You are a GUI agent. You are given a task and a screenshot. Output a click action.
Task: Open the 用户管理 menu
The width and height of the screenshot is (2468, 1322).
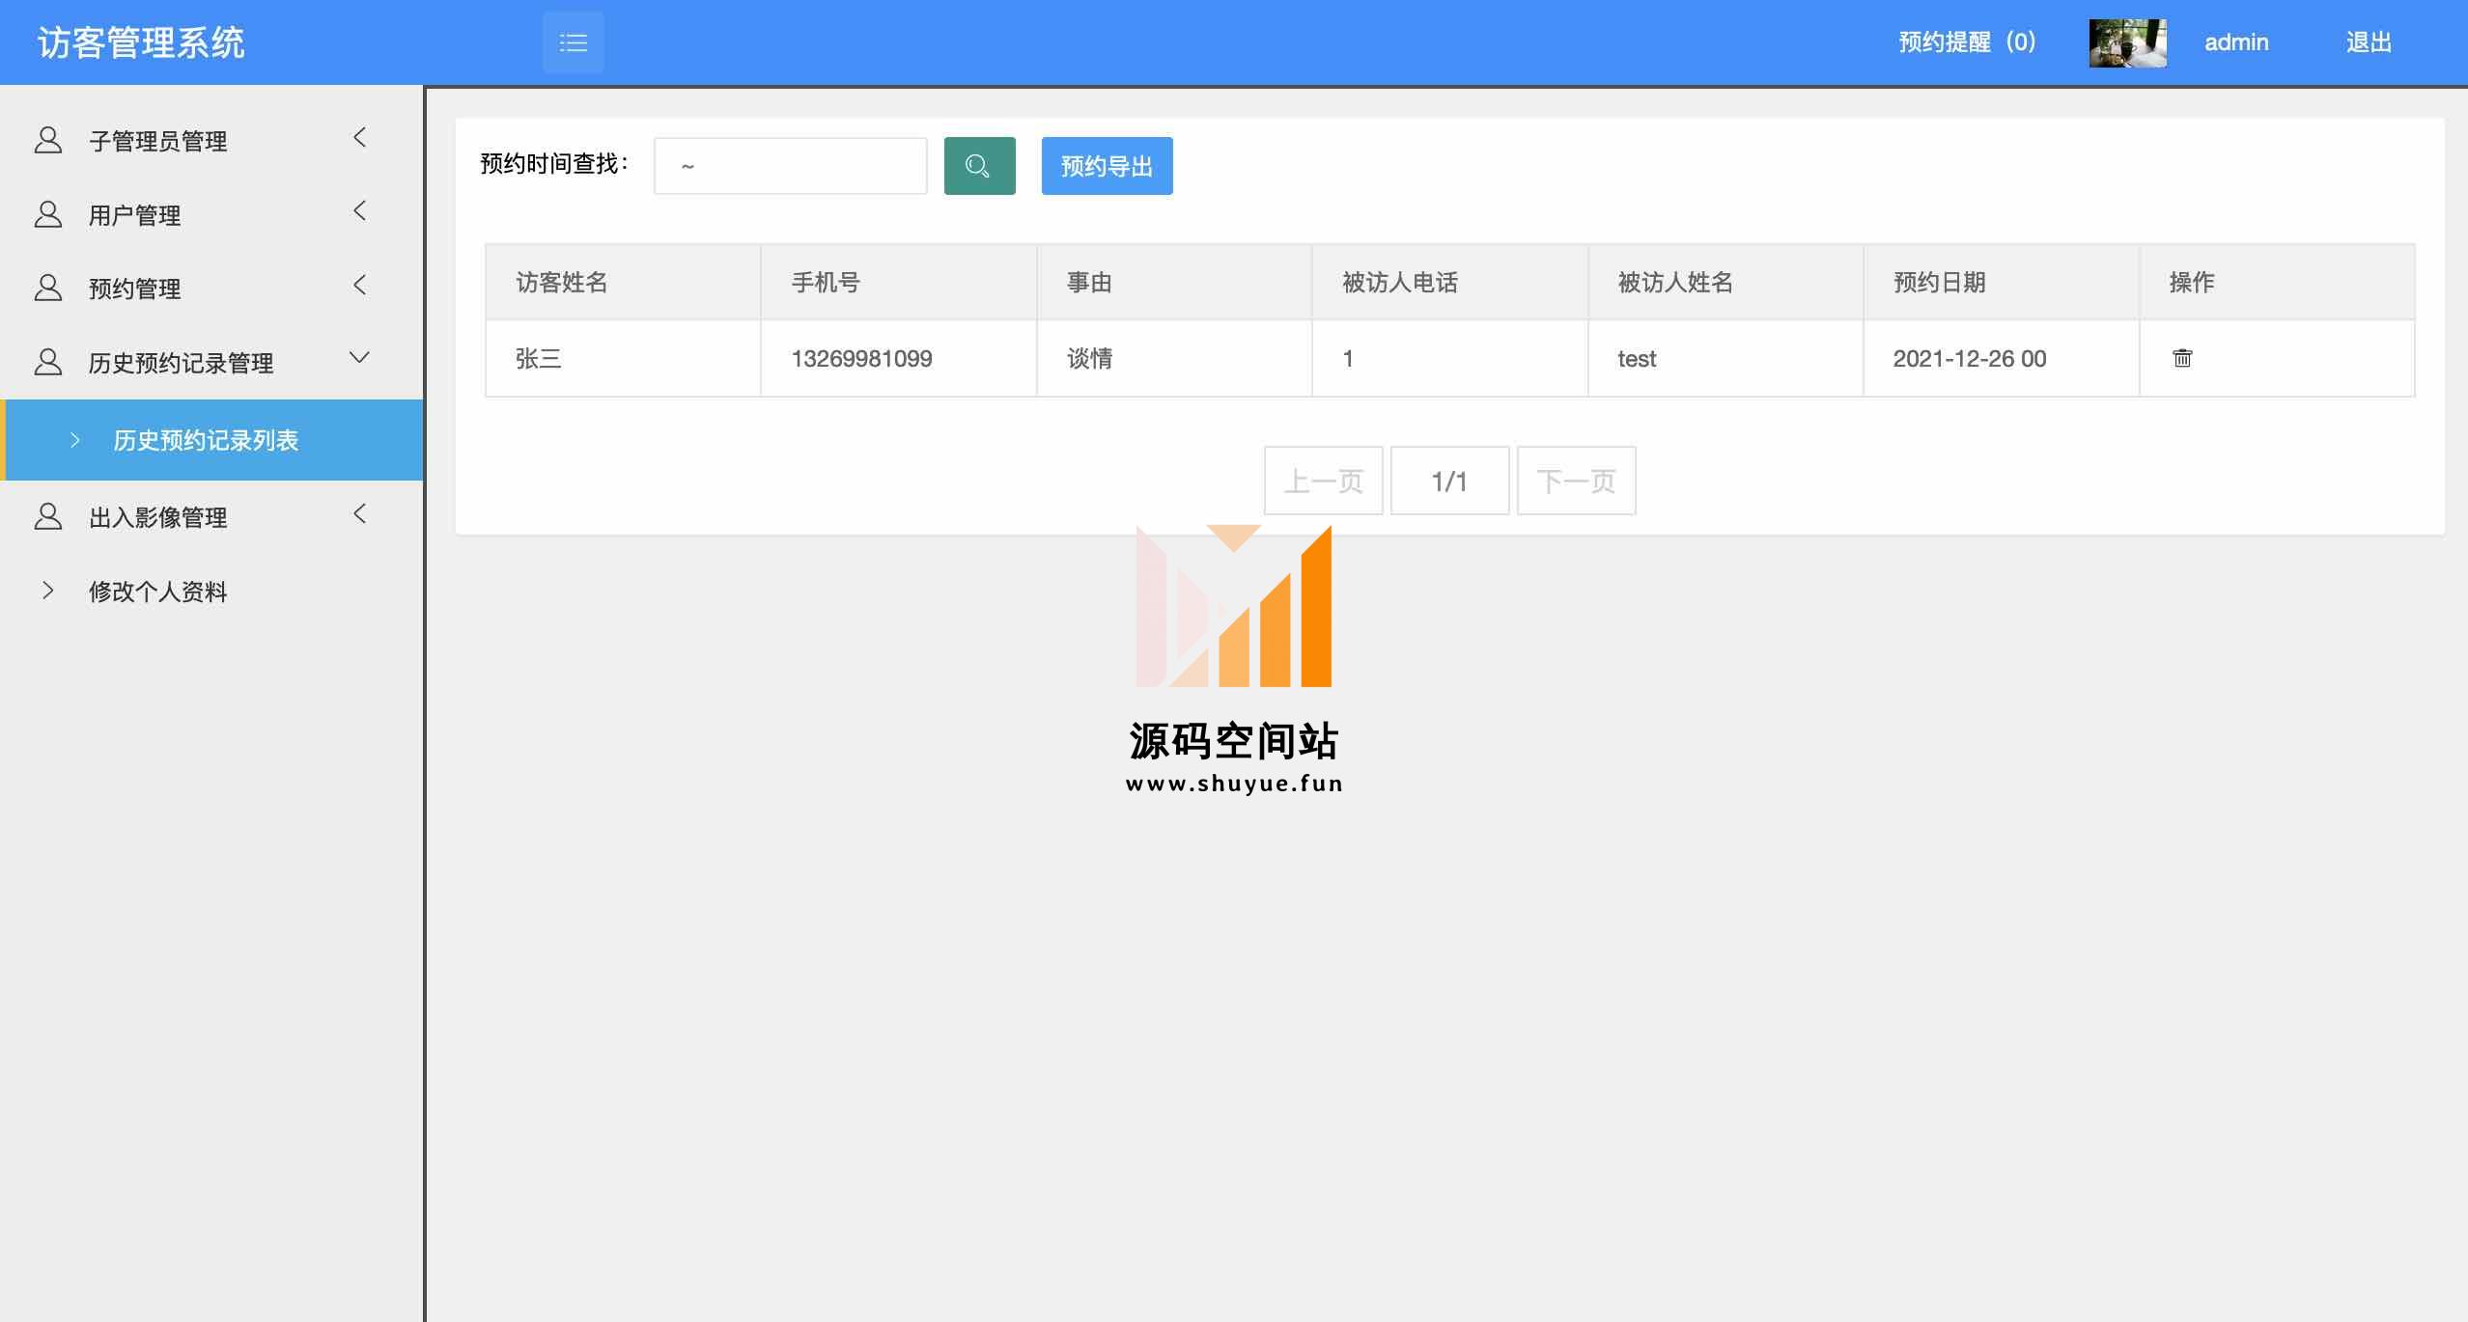(211, 214)
